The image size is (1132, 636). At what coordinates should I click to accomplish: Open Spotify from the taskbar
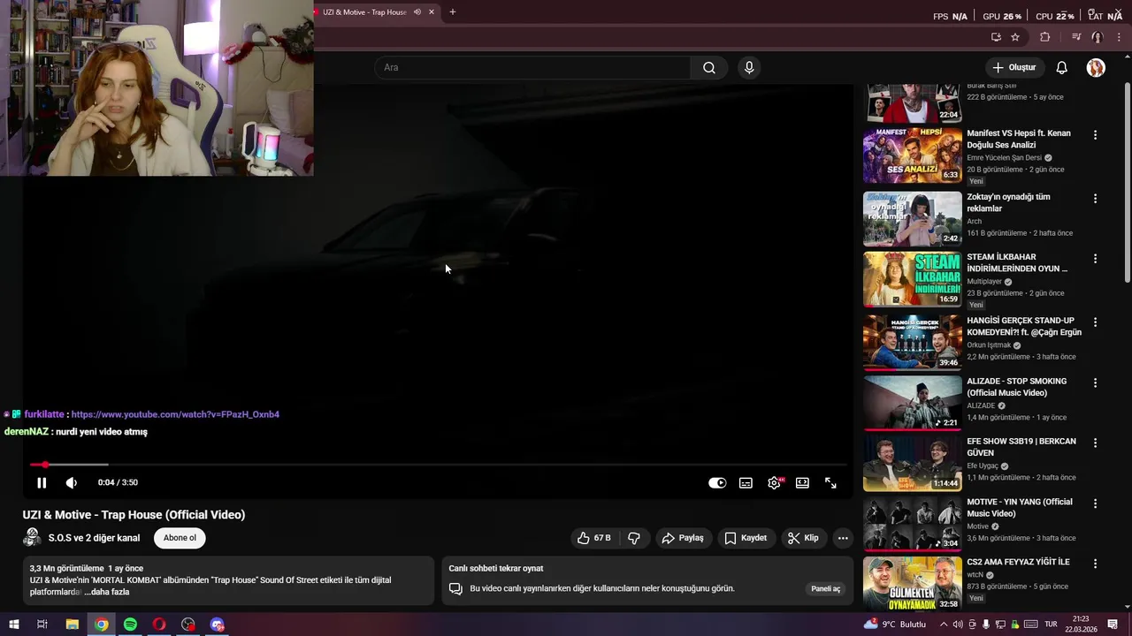(x=130, y=625)
